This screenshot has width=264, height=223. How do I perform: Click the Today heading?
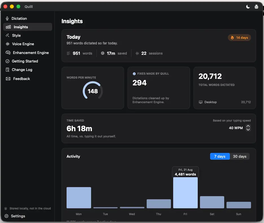pos(73,37)
